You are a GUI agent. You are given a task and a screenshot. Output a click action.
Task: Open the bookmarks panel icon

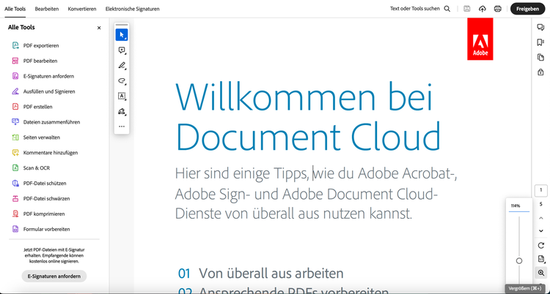click(x=540, y=42)
